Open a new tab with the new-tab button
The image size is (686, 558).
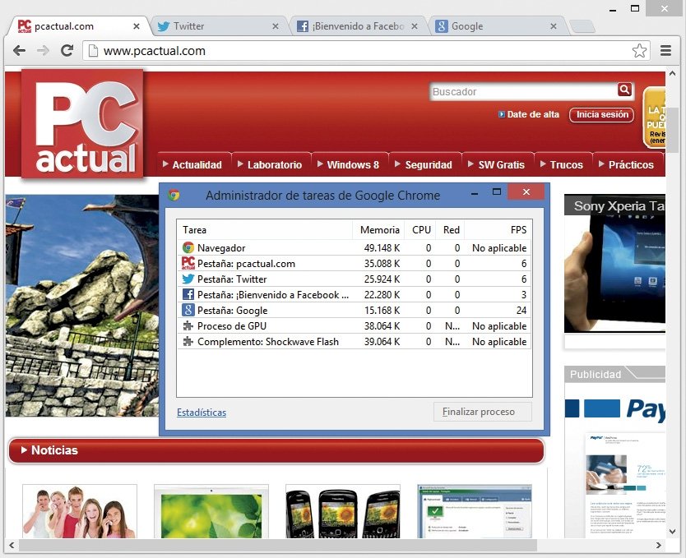coord(582,26)
